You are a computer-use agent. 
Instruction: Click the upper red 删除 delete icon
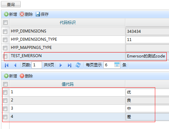pyautogui.click(x=22, y=14)
